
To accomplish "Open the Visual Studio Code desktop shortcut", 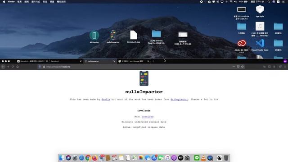I will tap(260, 44).
